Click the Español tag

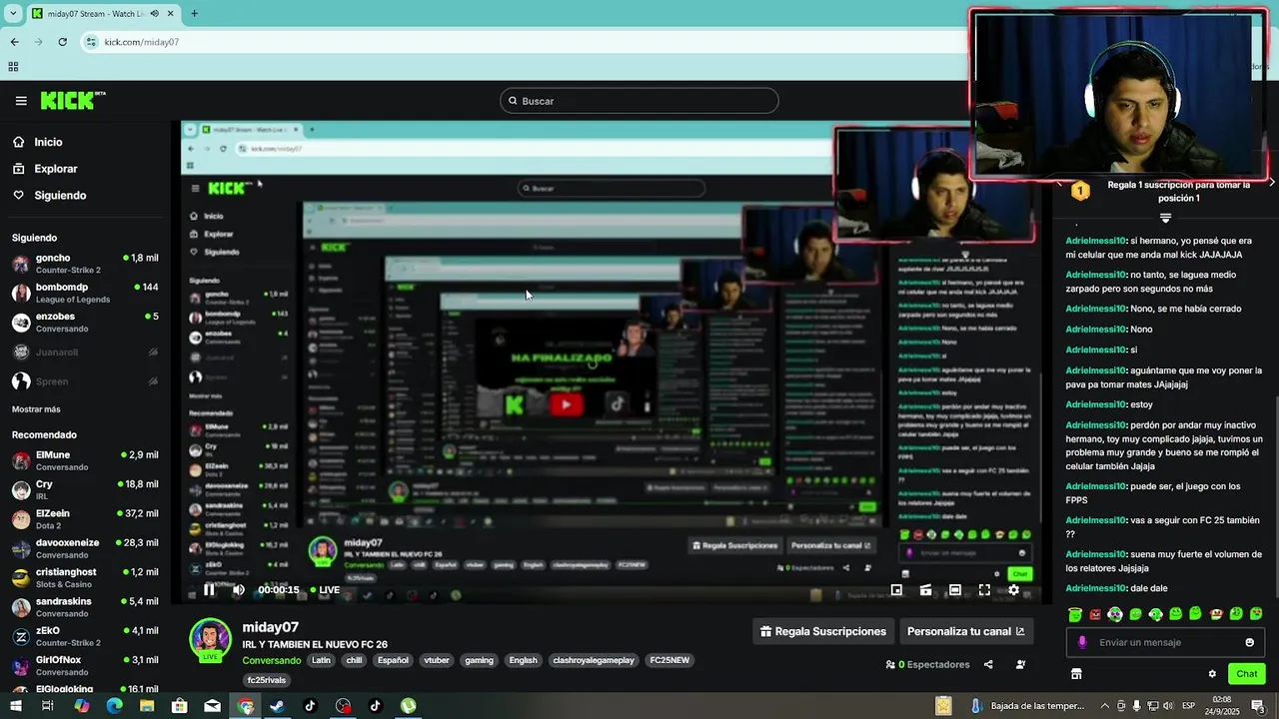pyautogui.click(x=393, y=660)
